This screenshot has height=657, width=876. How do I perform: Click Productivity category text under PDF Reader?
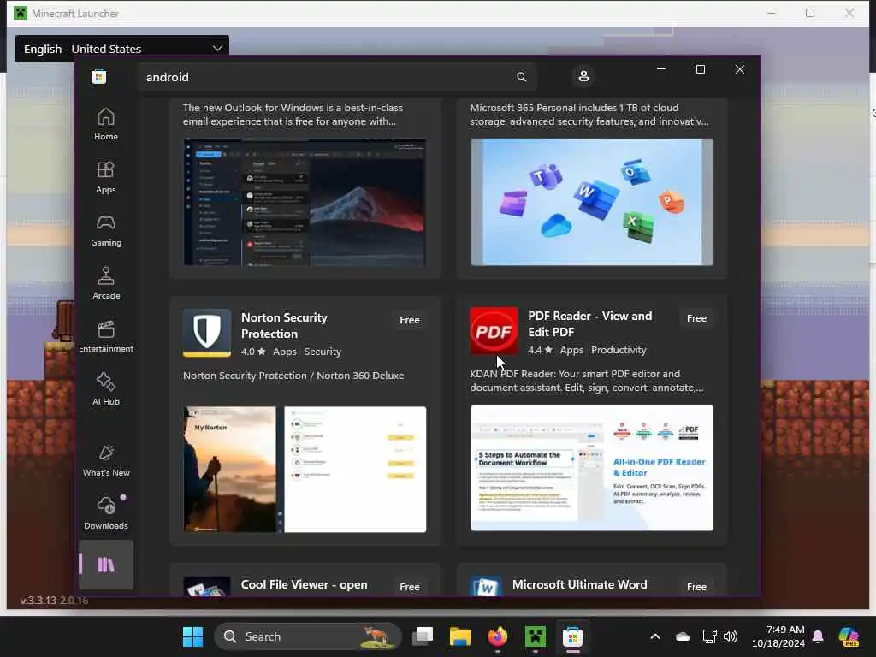pyautogui.click(x=619, y=350)
